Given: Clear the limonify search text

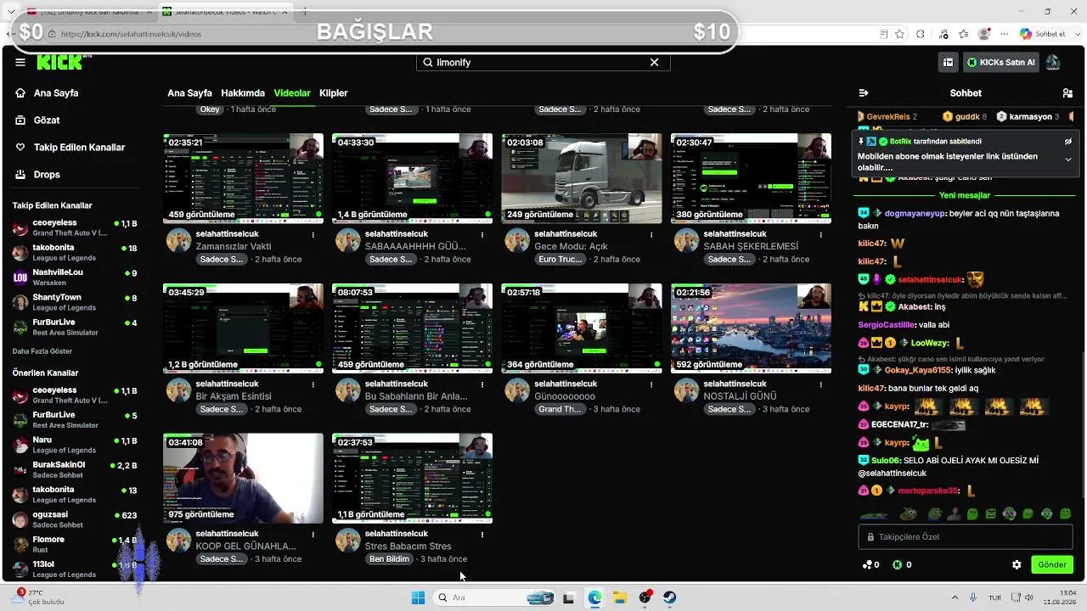Looking at the screenshot, I should [655, 62].
